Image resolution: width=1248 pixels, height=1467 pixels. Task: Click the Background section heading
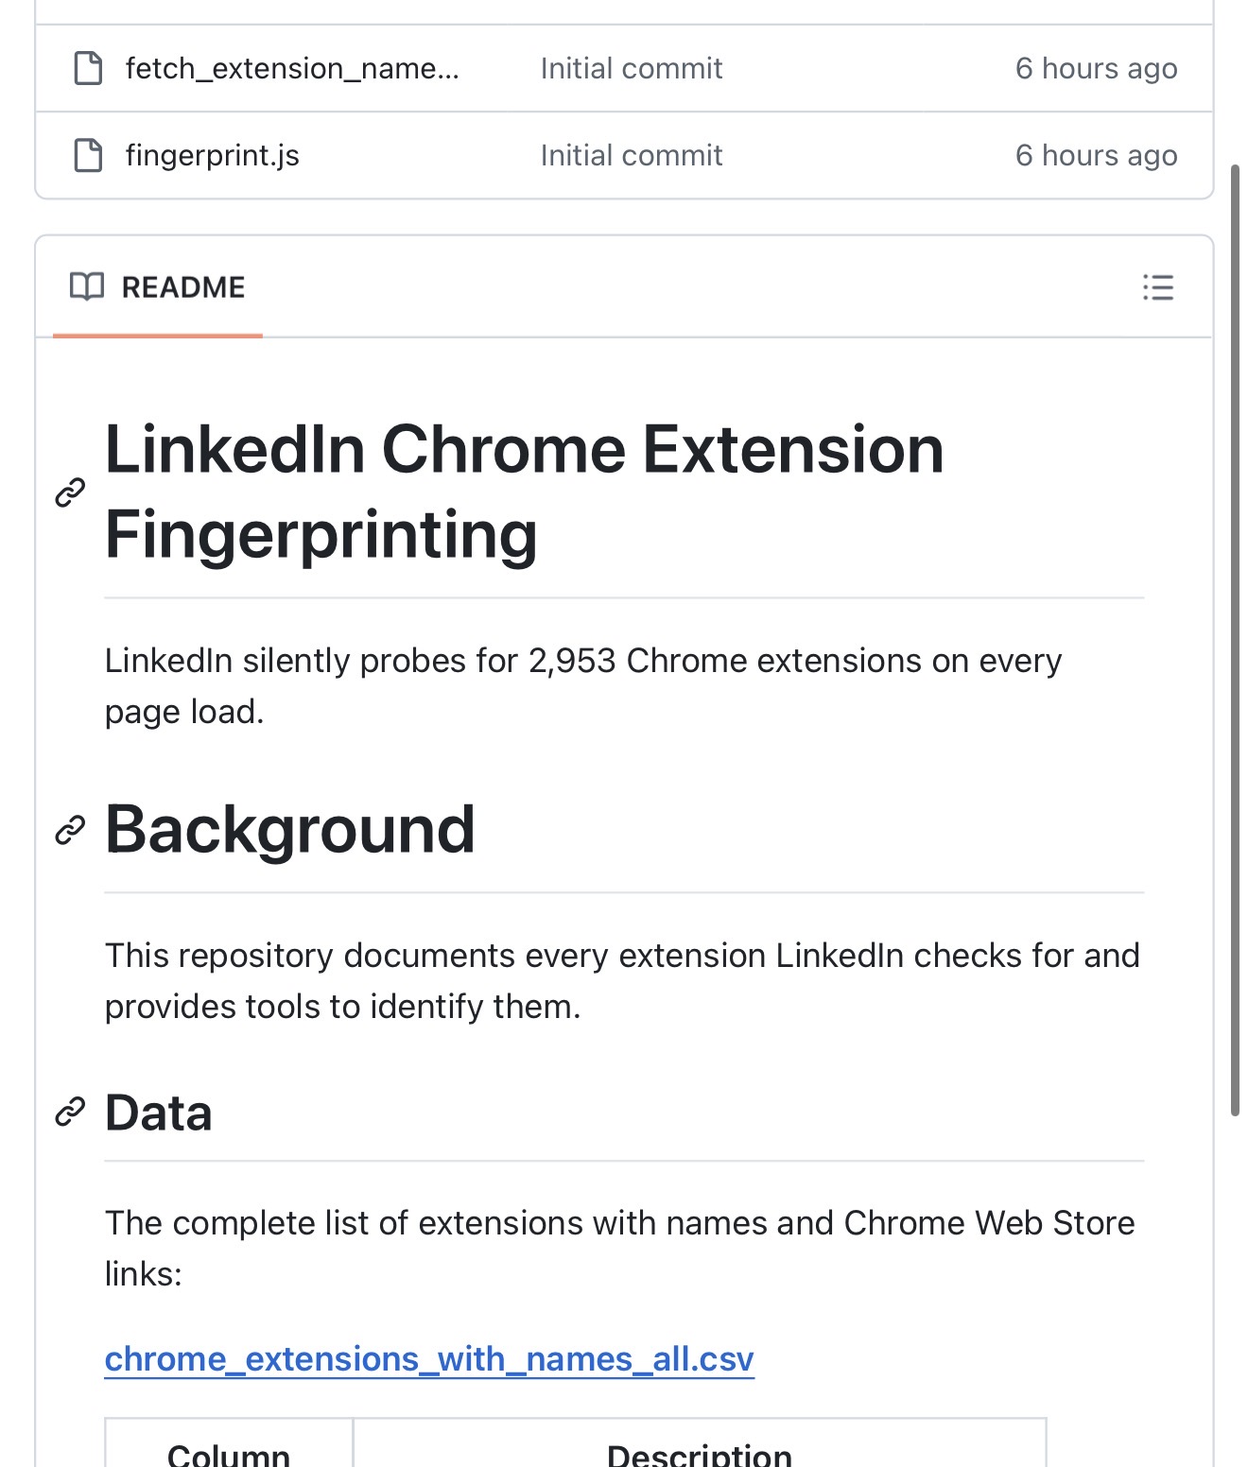[x=289, y=830]
